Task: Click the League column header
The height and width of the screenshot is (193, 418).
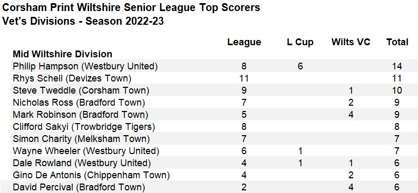Action: point(244,42)
